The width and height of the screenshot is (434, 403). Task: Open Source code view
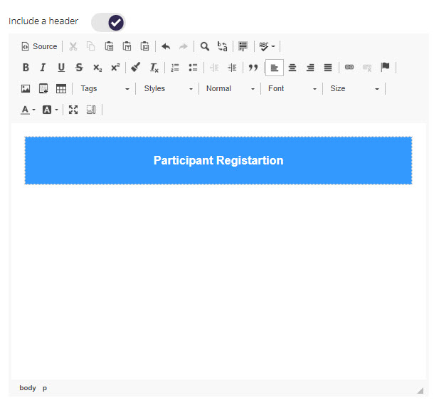coord(39,46)
